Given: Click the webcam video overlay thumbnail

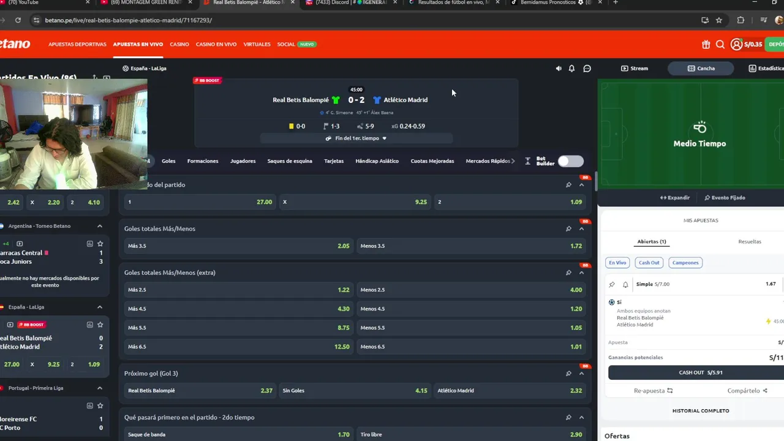Looking at the screenshot, I should pos(73,135).
